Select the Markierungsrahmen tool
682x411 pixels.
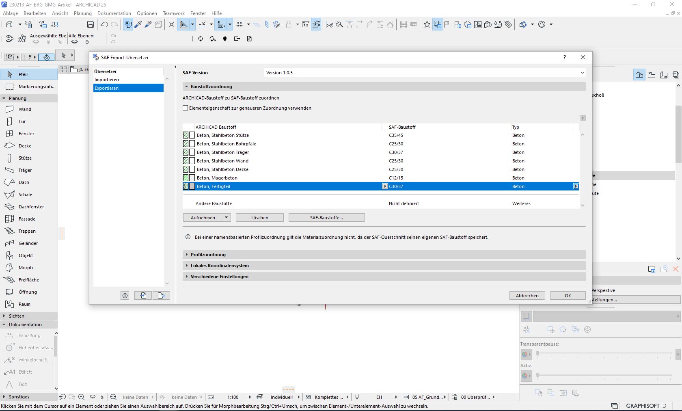click(28, 87)
